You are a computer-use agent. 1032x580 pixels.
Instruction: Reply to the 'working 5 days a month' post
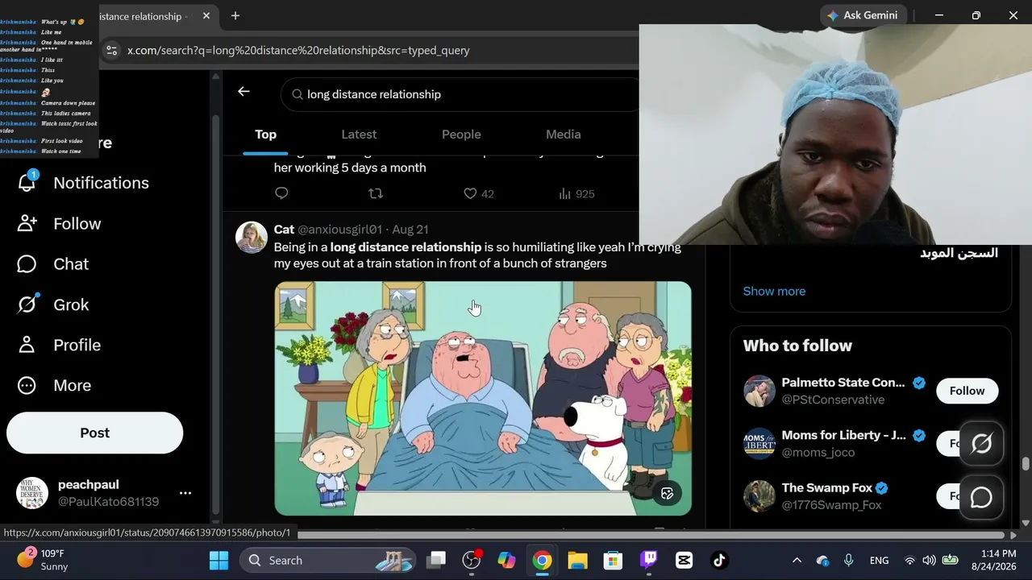[x=281, y=193]
